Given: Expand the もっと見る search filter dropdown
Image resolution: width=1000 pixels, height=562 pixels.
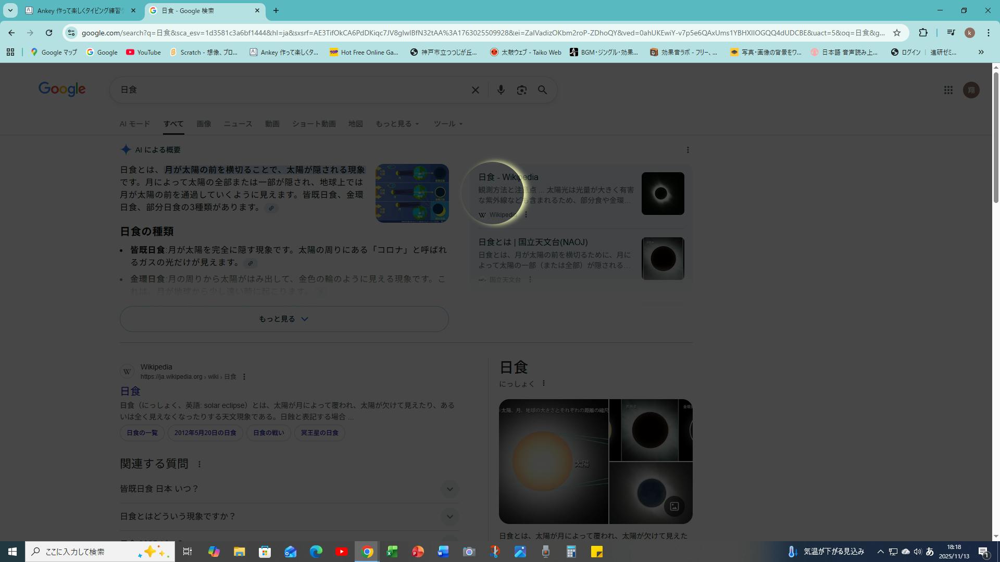Looking at the screenshot, I should [397, 124].
